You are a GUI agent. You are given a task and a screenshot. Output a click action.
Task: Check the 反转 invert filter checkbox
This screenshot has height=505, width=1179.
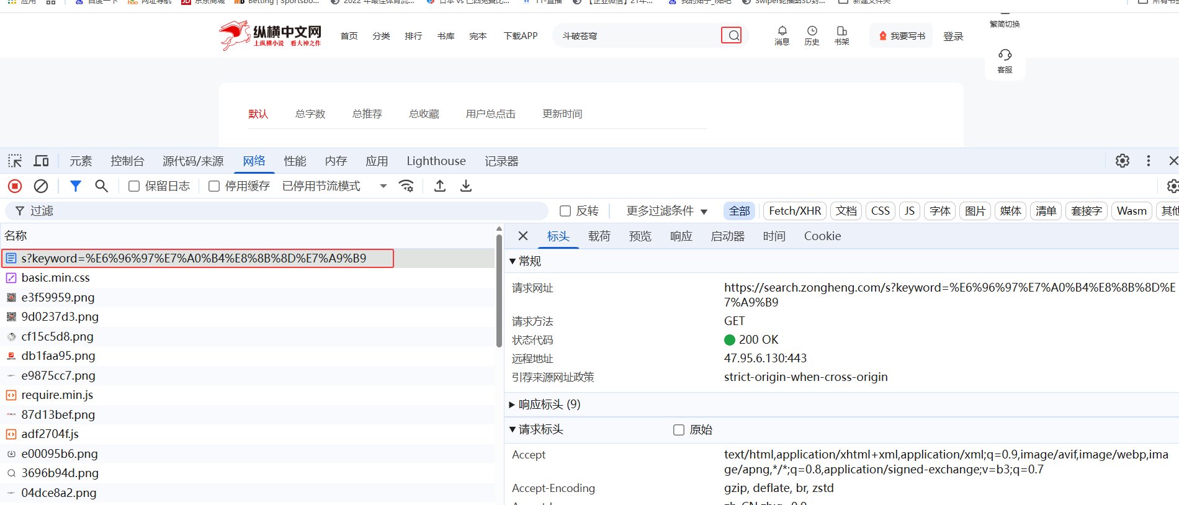pos(565,211)
